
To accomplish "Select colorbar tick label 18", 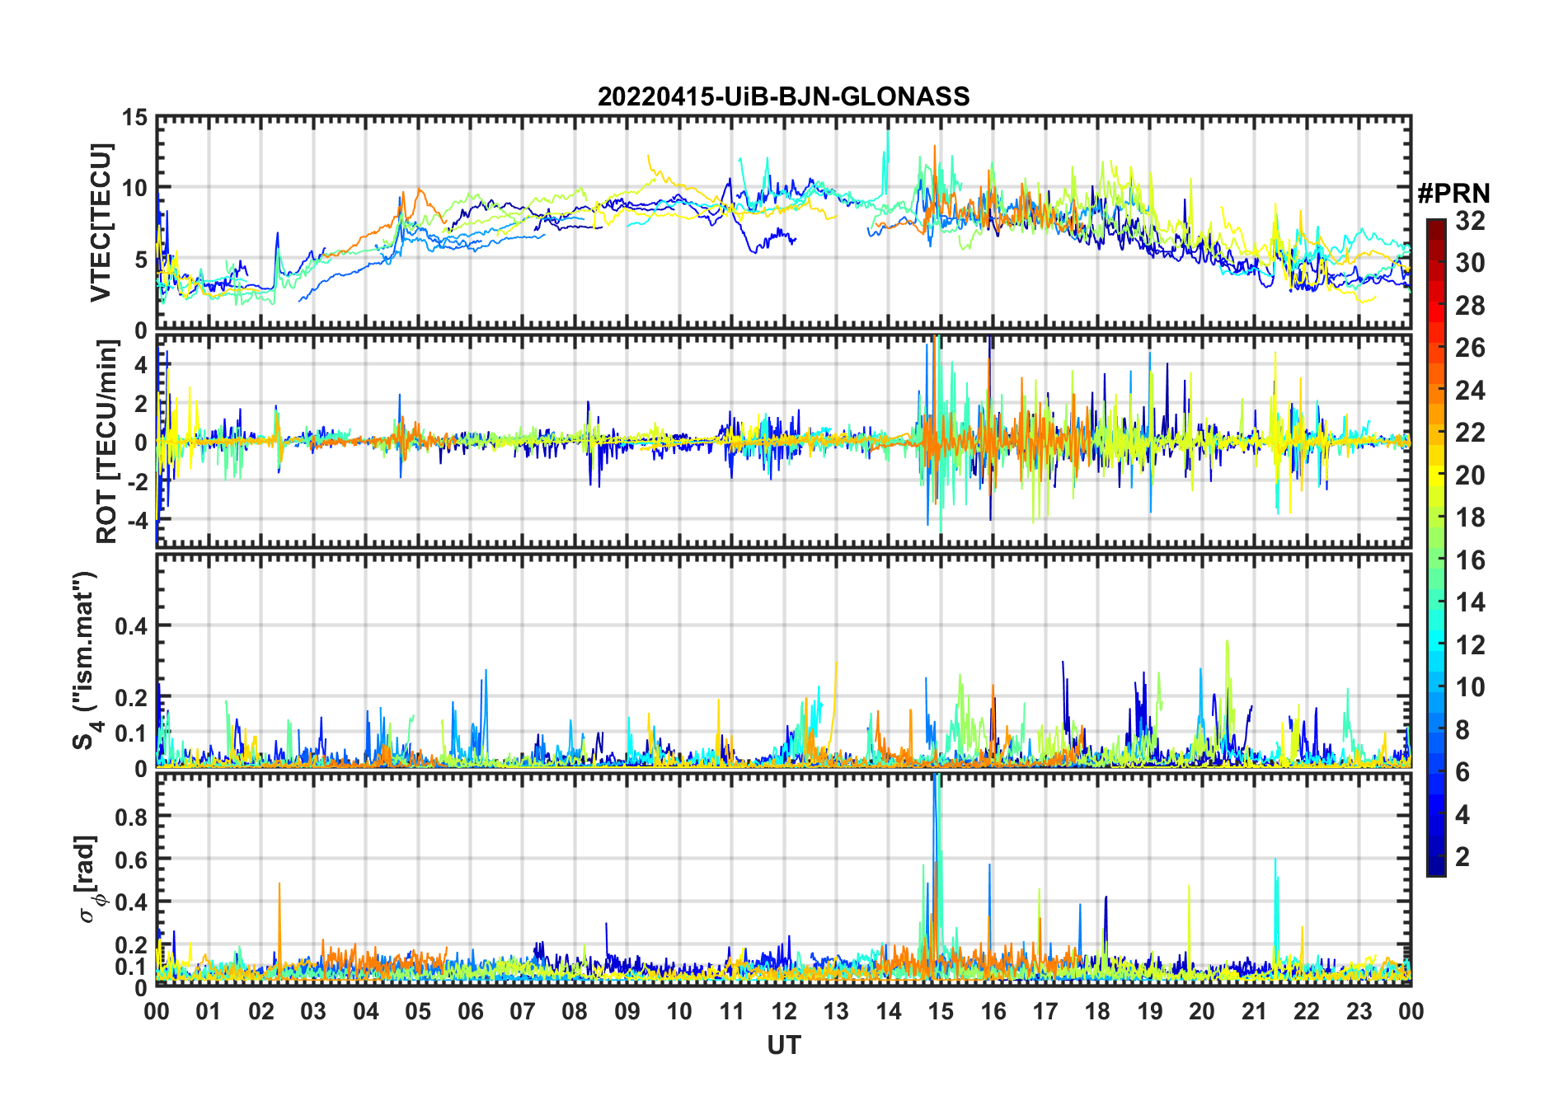I will (x=1470, y=518).
